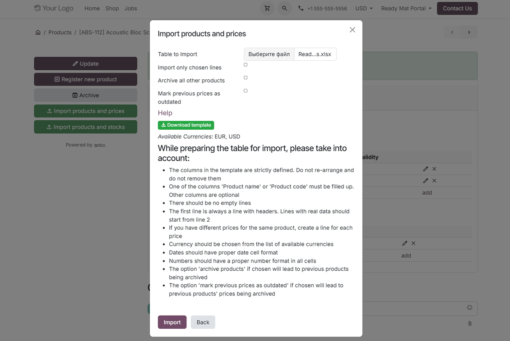Viewport: 510px width, 341px height.
Task: Click the search magnifier icon in header
Action: 284,9
